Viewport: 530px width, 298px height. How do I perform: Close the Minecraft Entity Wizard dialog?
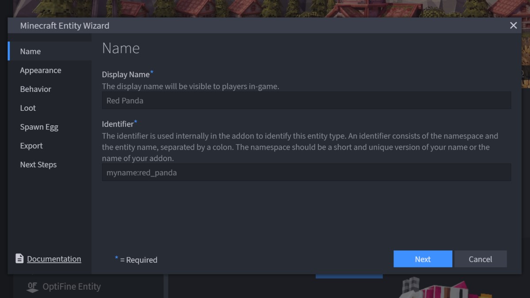click(x=513, y=26)
